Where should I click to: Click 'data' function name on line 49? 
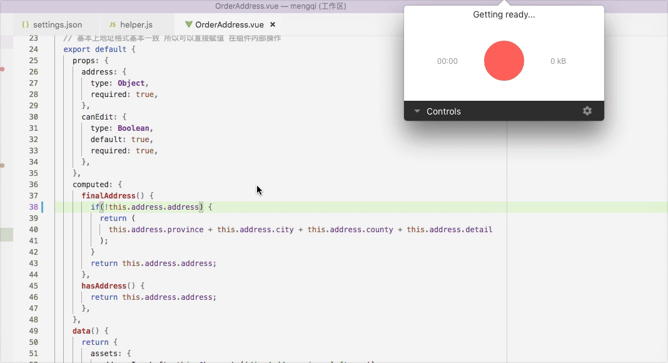pos(81,331)
